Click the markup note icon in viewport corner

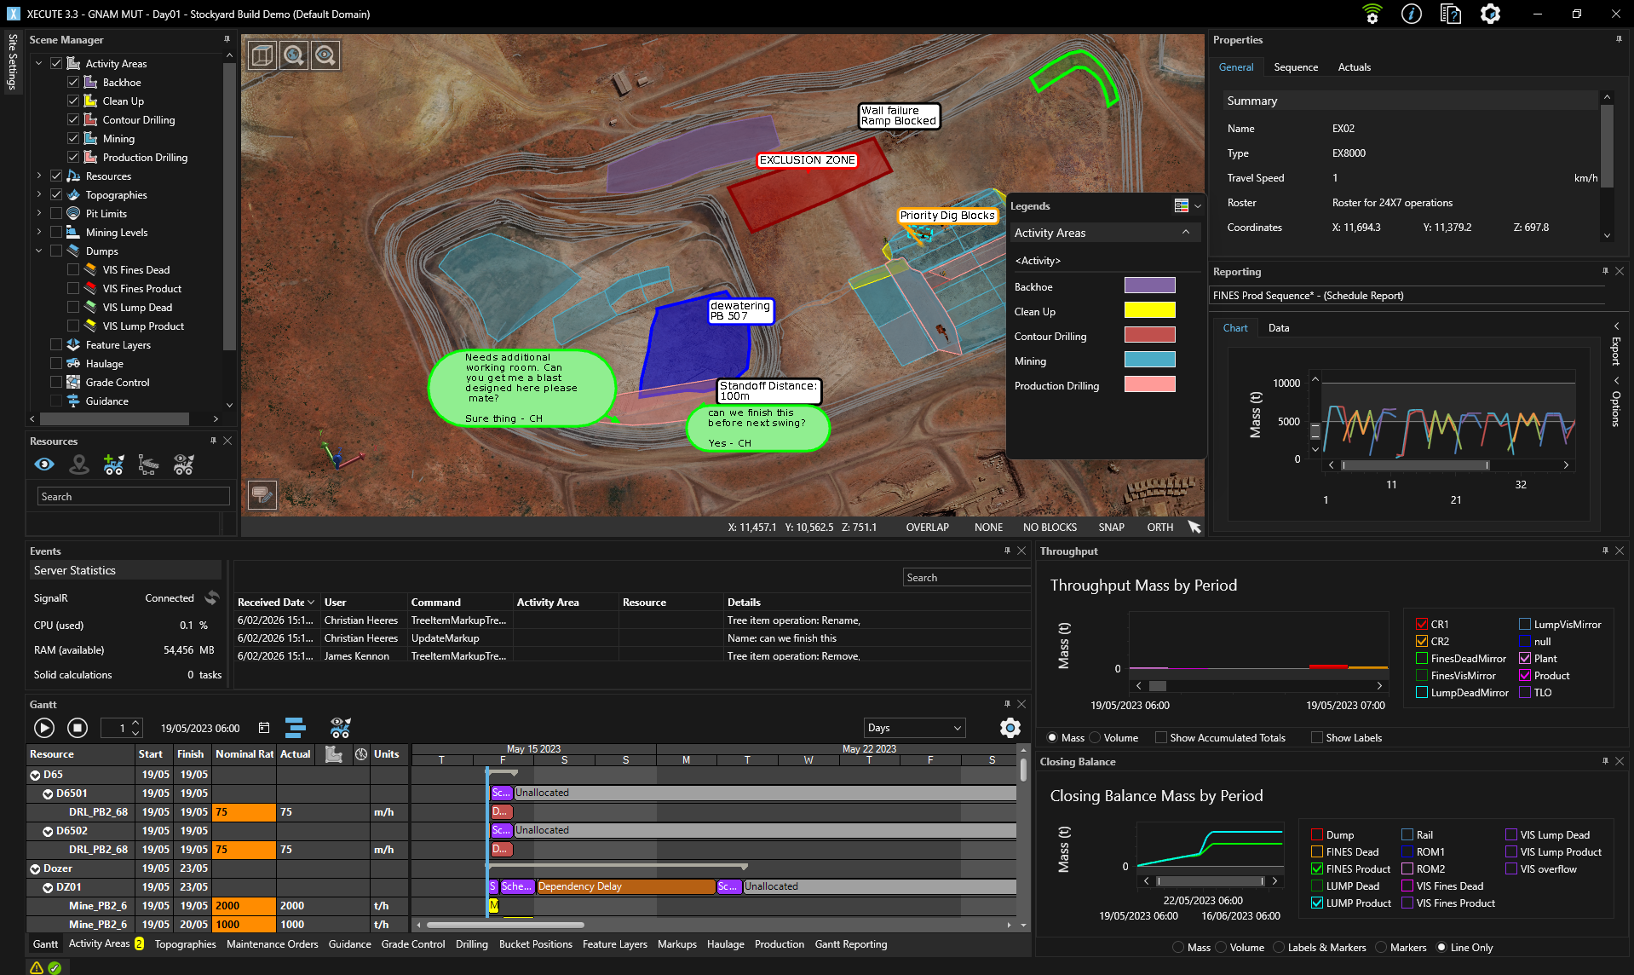(x=262, y=494)
